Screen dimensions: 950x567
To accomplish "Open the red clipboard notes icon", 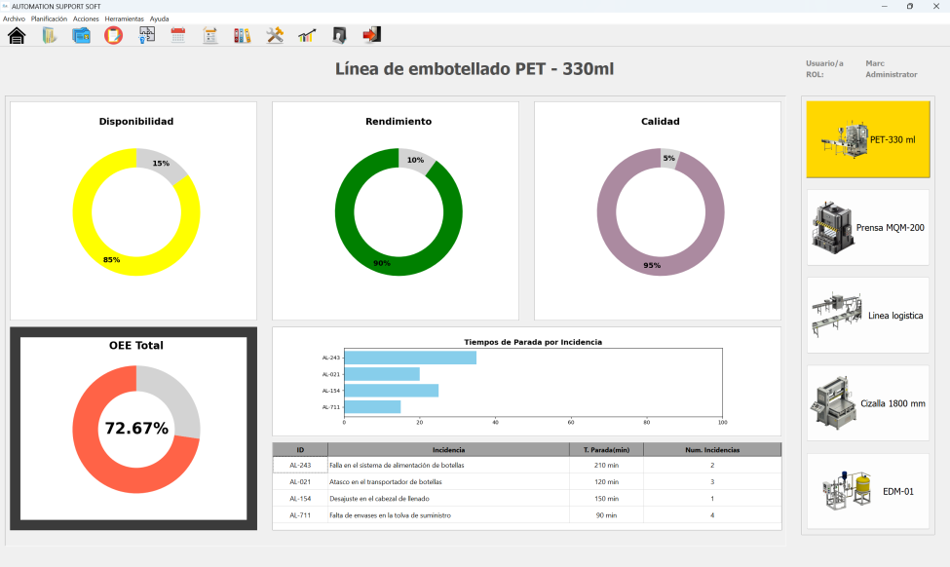I will pyautogui.click(x=113, y=36).
